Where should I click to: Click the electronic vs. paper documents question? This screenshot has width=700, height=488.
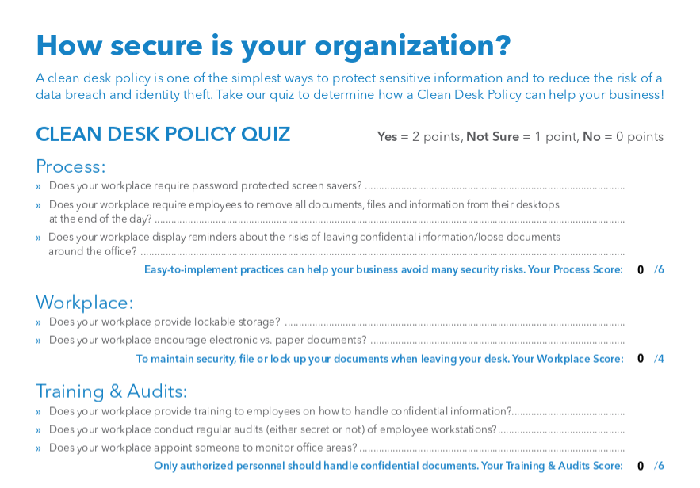coord(208,341)
